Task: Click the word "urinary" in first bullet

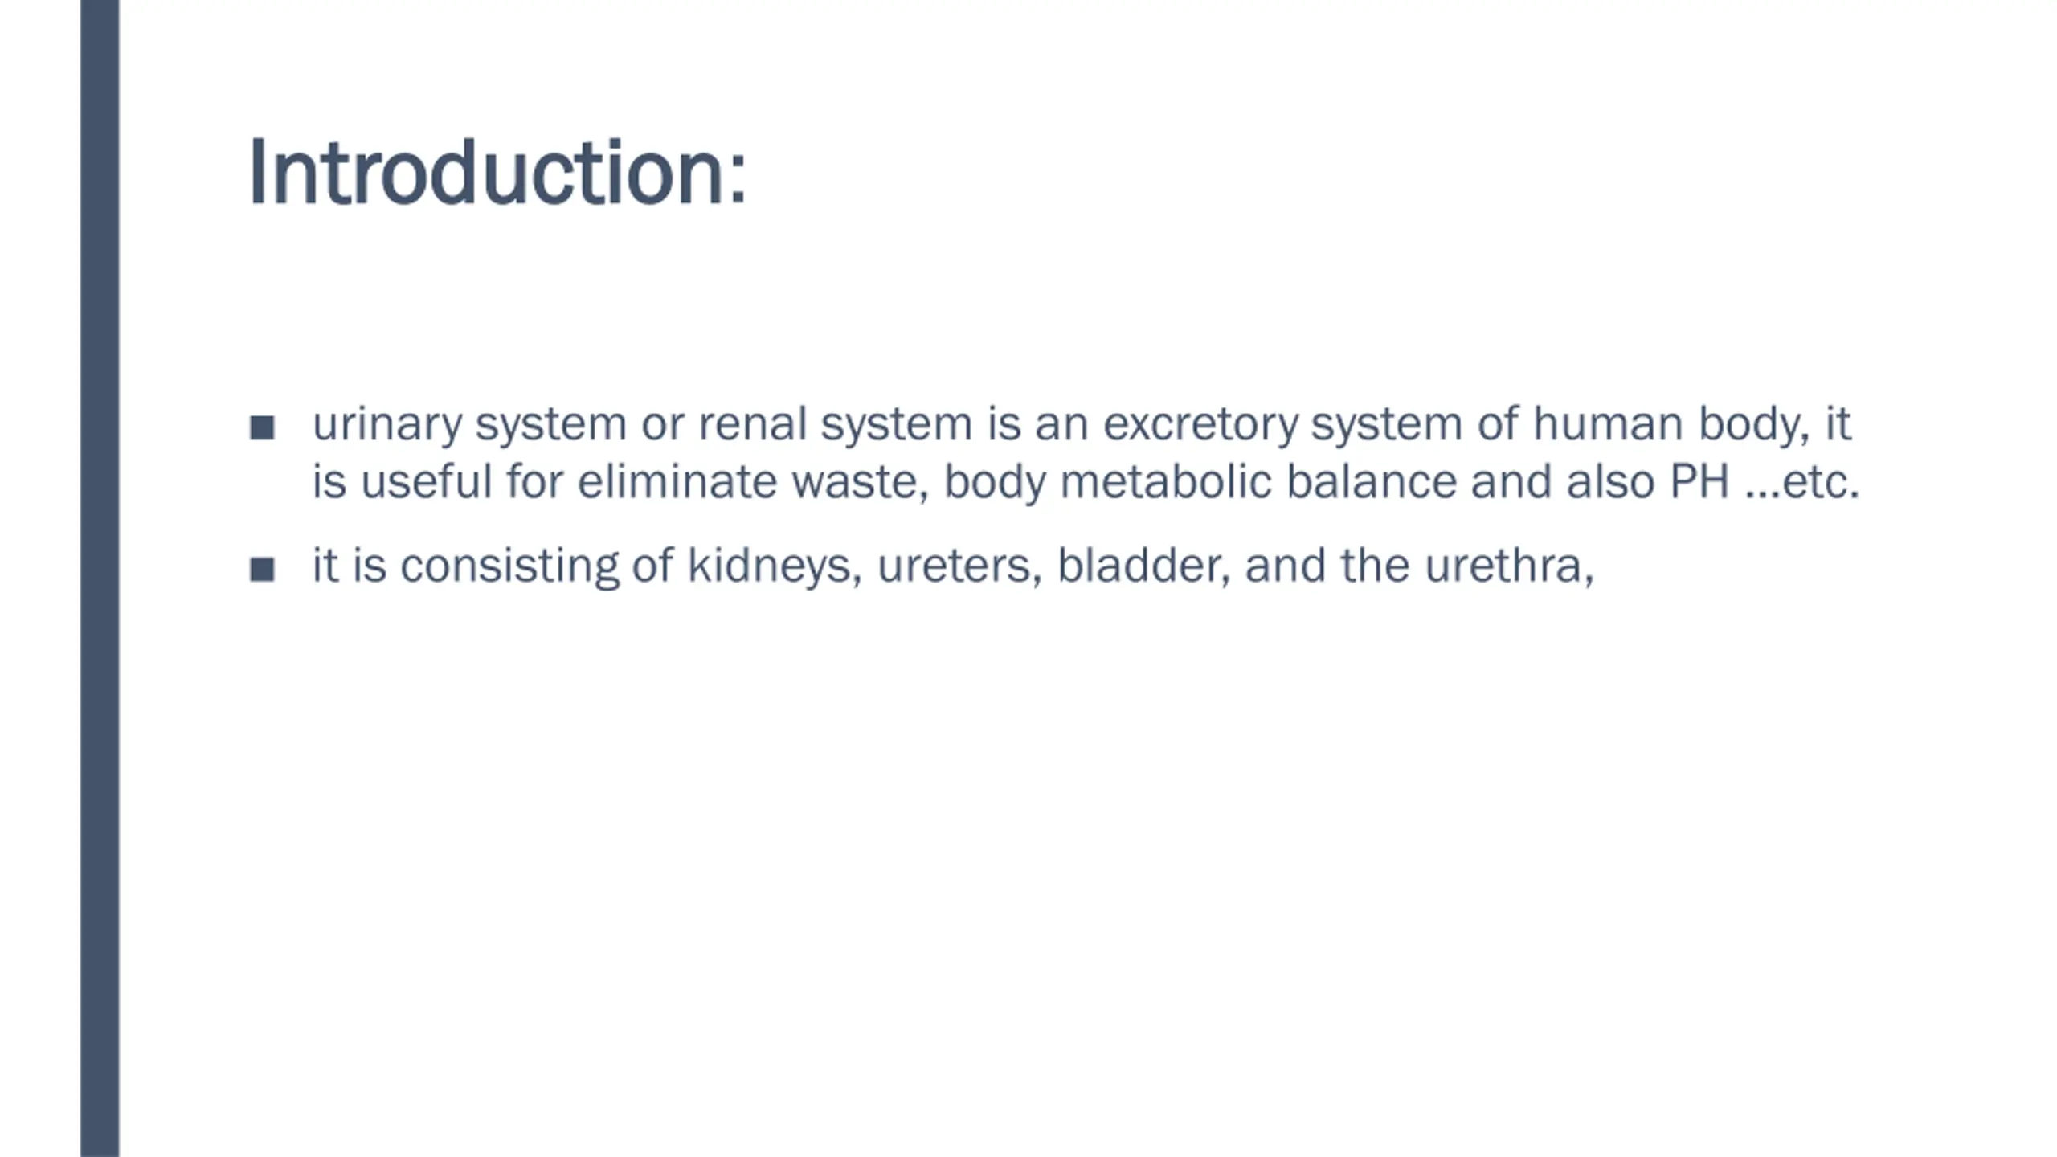Action: (387, 425)
